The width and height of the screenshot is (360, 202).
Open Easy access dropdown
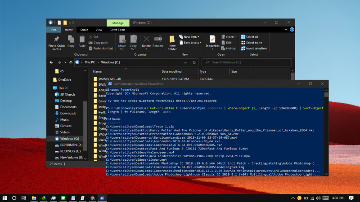coord(190,43)
